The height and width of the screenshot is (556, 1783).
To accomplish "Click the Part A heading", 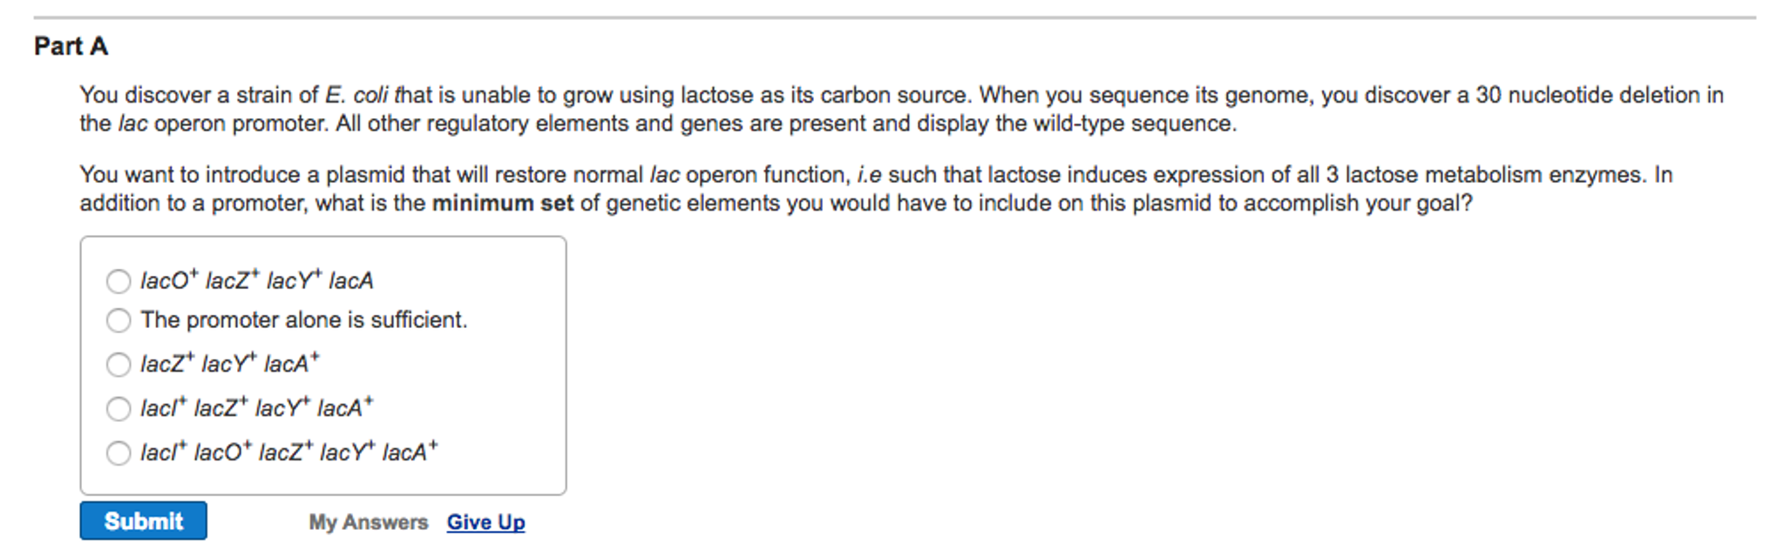I will coord(69,48).
